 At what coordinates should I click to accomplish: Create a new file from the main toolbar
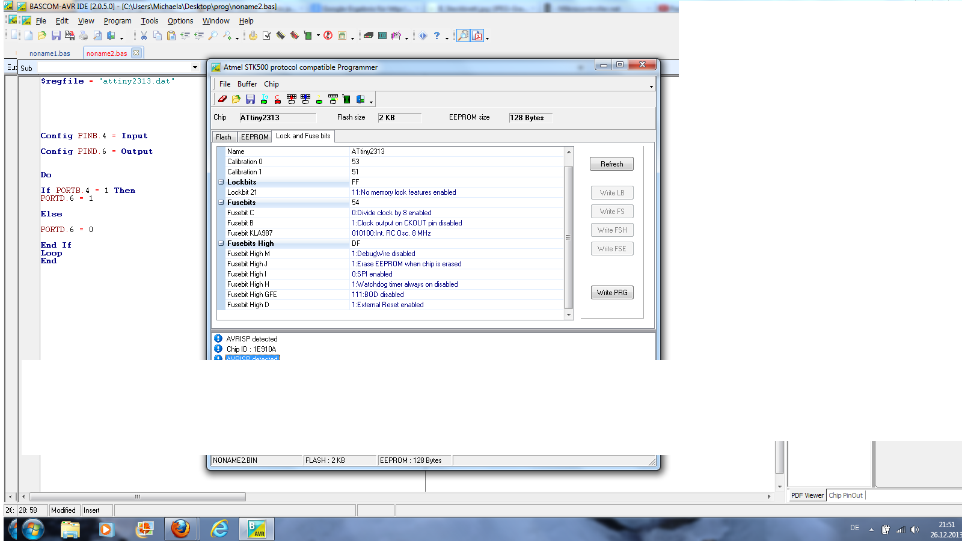coord(28,35)
